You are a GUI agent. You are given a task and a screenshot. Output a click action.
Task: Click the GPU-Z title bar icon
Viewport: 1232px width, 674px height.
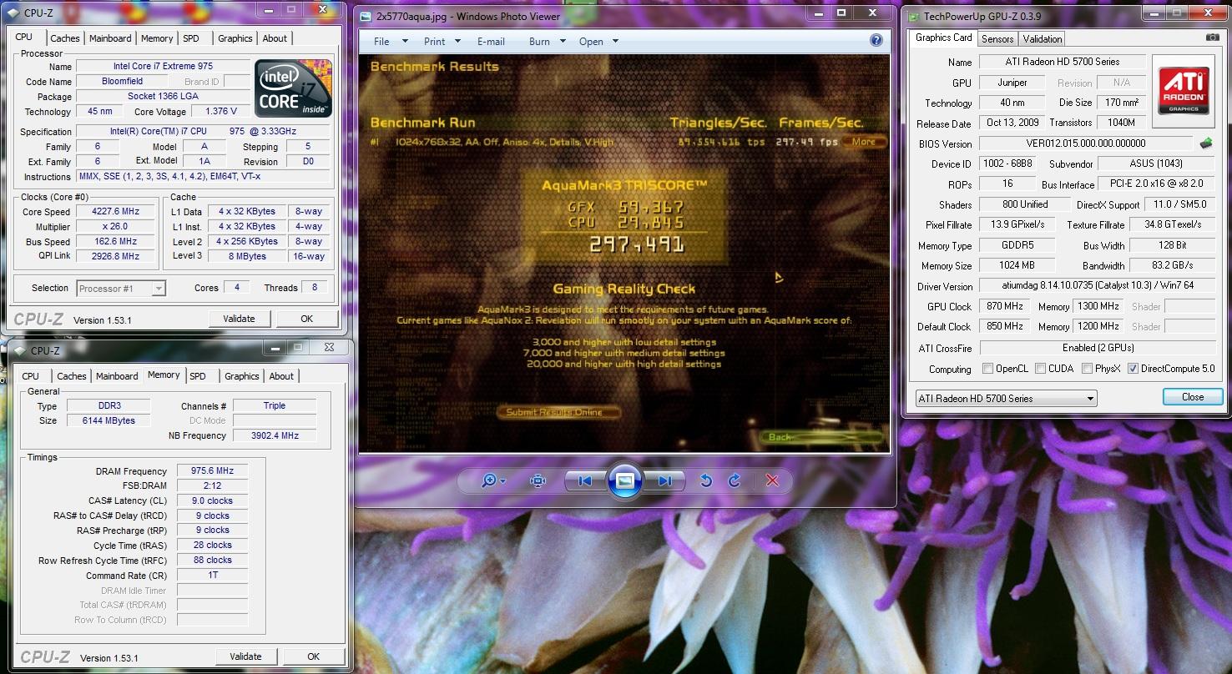coord(914,16)
